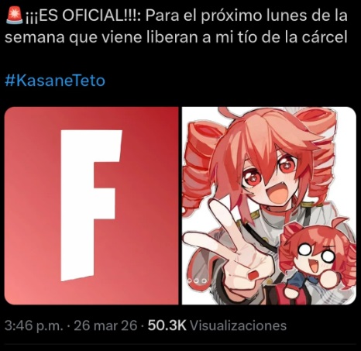
Task: Click the Visualizaciones label
Action: point(239,325)
